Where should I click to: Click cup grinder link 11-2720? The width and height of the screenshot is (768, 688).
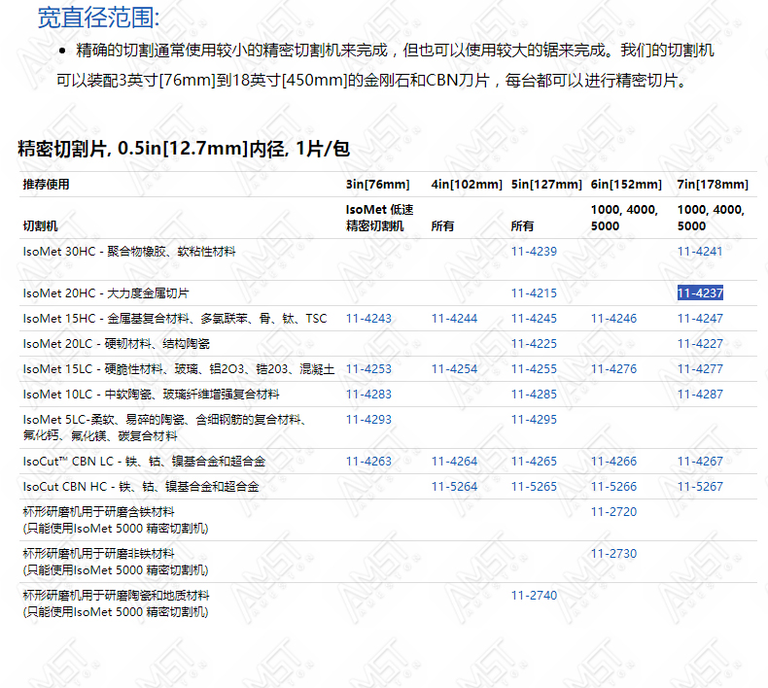[613, 512]
